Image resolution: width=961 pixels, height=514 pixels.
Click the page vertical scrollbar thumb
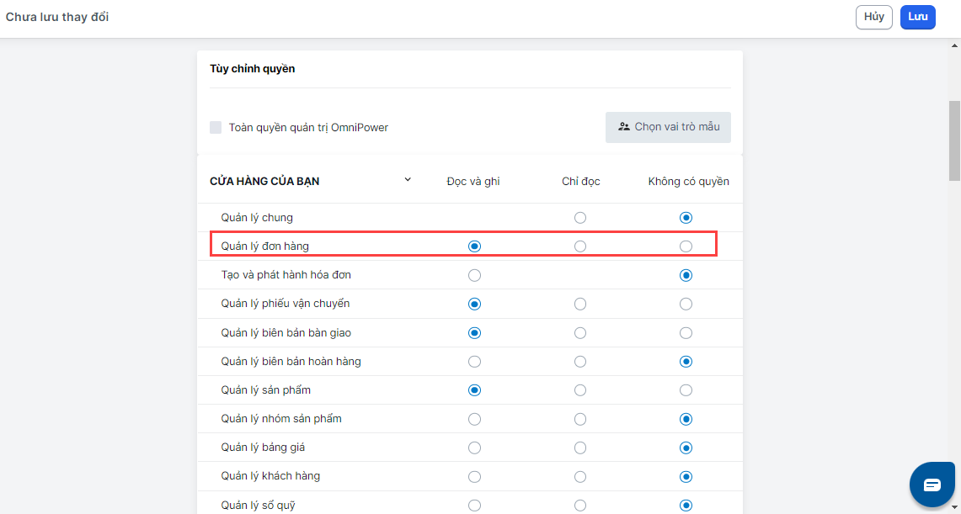point(953,143)
